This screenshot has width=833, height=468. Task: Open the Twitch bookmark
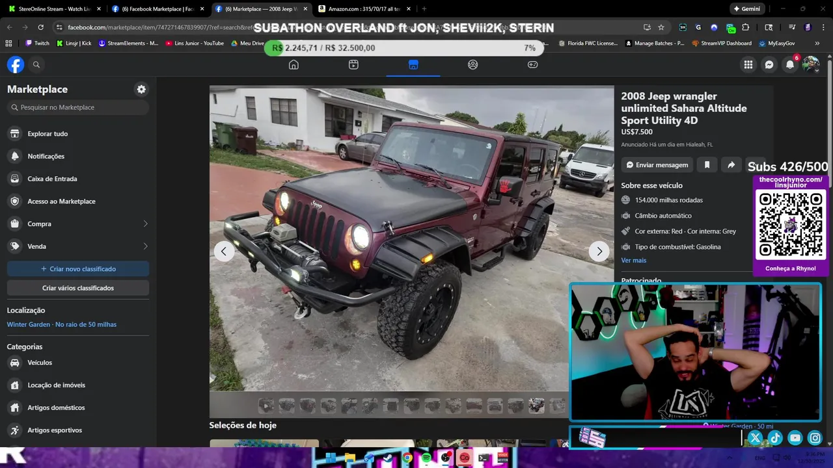tap(37, 43)
